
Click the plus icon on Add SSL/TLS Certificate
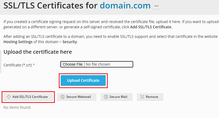[x=8, y=97]
